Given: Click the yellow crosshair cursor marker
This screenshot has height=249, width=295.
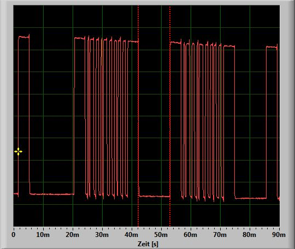Looking at the screenshot, I should [18, 152].
